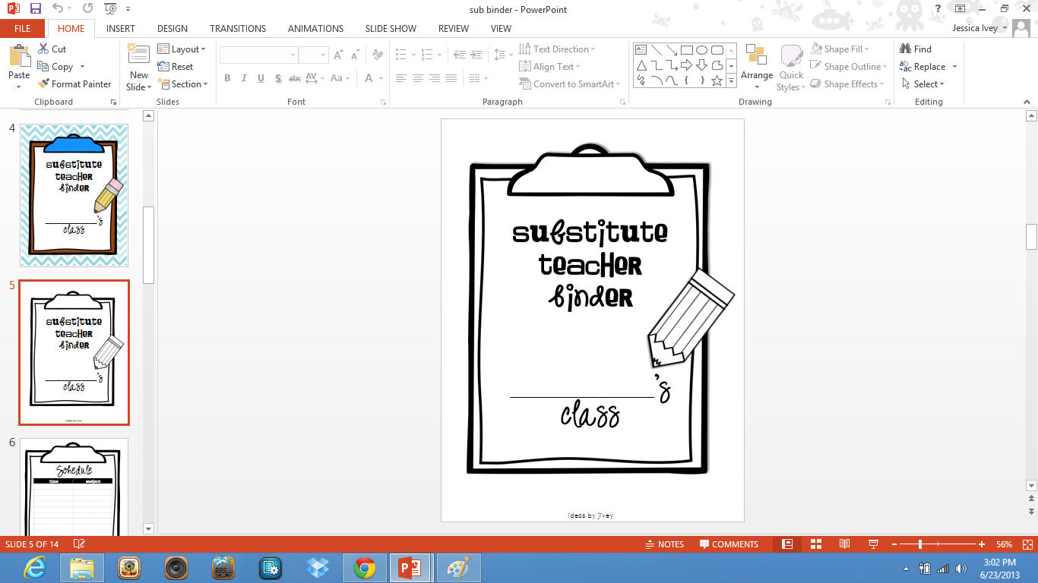The width and height of the screenshot is (1038, 583).
Task: Click the Strikethrough abc icon
Action: pyautogui.click(x=295, y=78)
